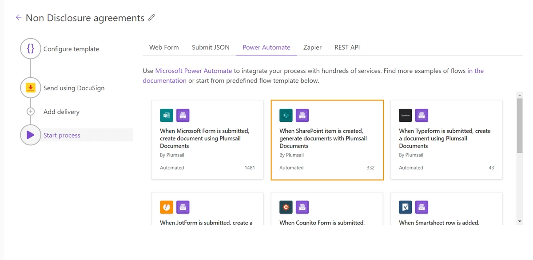The height and width of the screenshot is (260, 533).
Task: Open the Microsoft Form flow template card
Action: tap(207, 140)
